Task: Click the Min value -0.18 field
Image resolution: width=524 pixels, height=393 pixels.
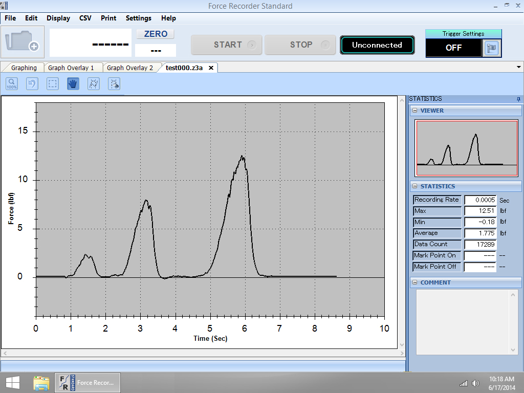Action: tap(480, 222)
